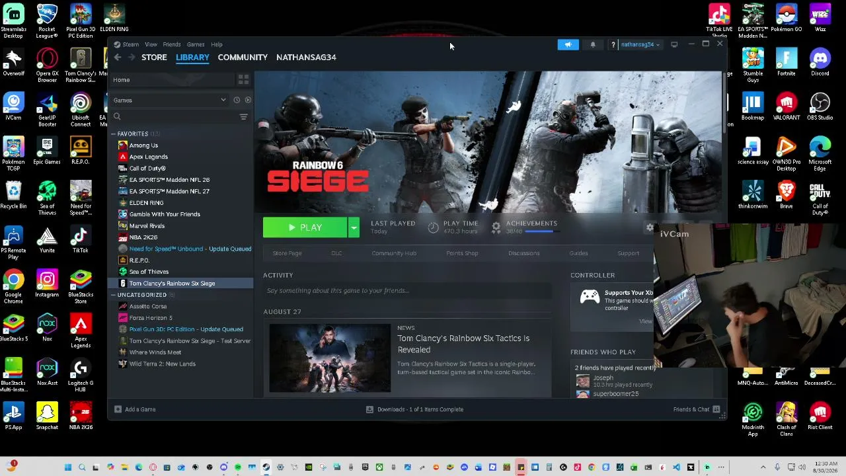The image size is (846, 476).
Task: Open game settings gear for Rainbow Six Siege
Action: [650, 227]
